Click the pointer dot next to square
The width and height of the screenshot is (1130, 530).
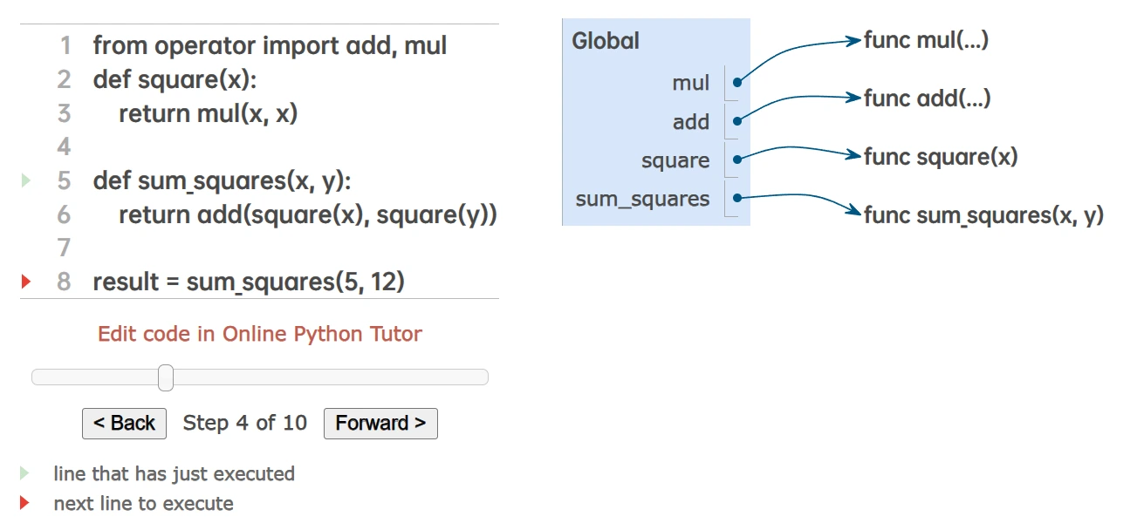(737, 160)
